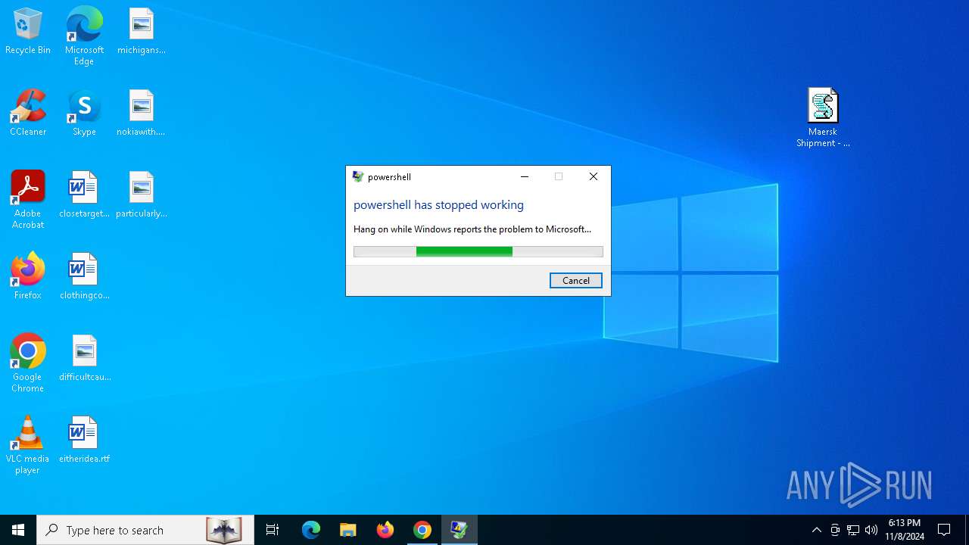Open Chrome from the taskbar
The height and width of the screenshot is (545, 969).
click(422, 530)
